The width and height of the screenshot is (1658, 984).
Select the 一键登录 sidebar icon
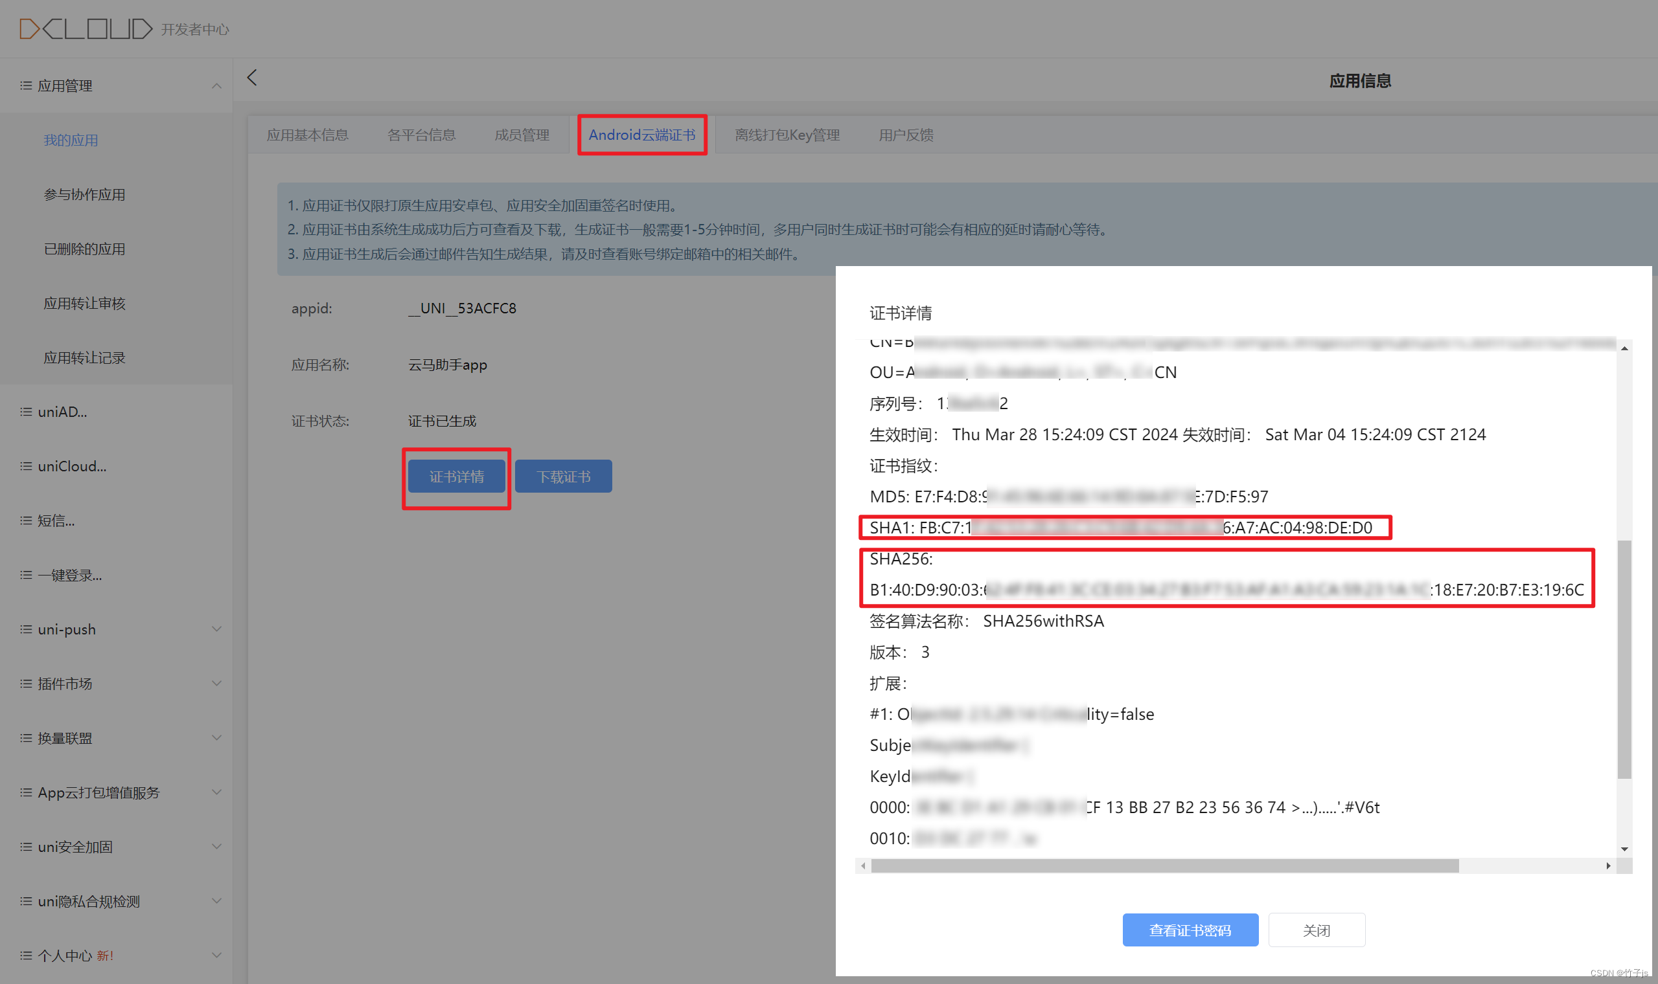(25, 575)
